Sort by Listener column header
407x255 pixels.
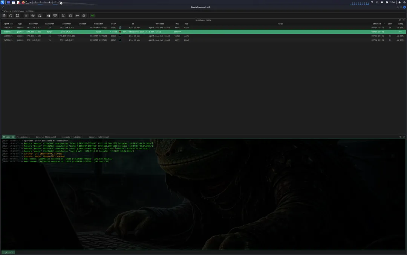coord(50,24)
